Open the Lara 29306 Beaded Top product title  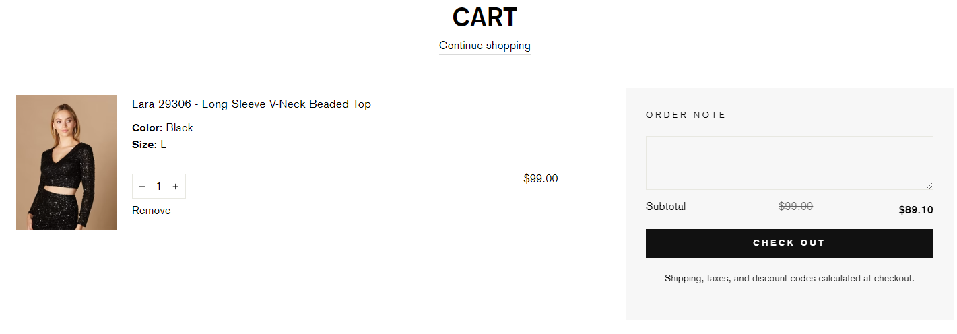pos(251,104)
